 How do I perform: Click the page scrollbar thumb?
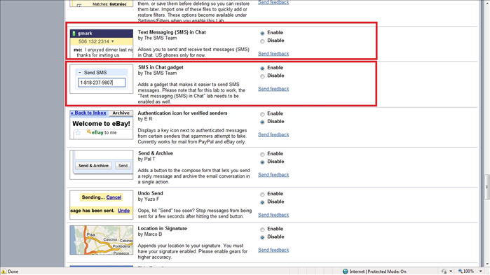pos(486,187)
